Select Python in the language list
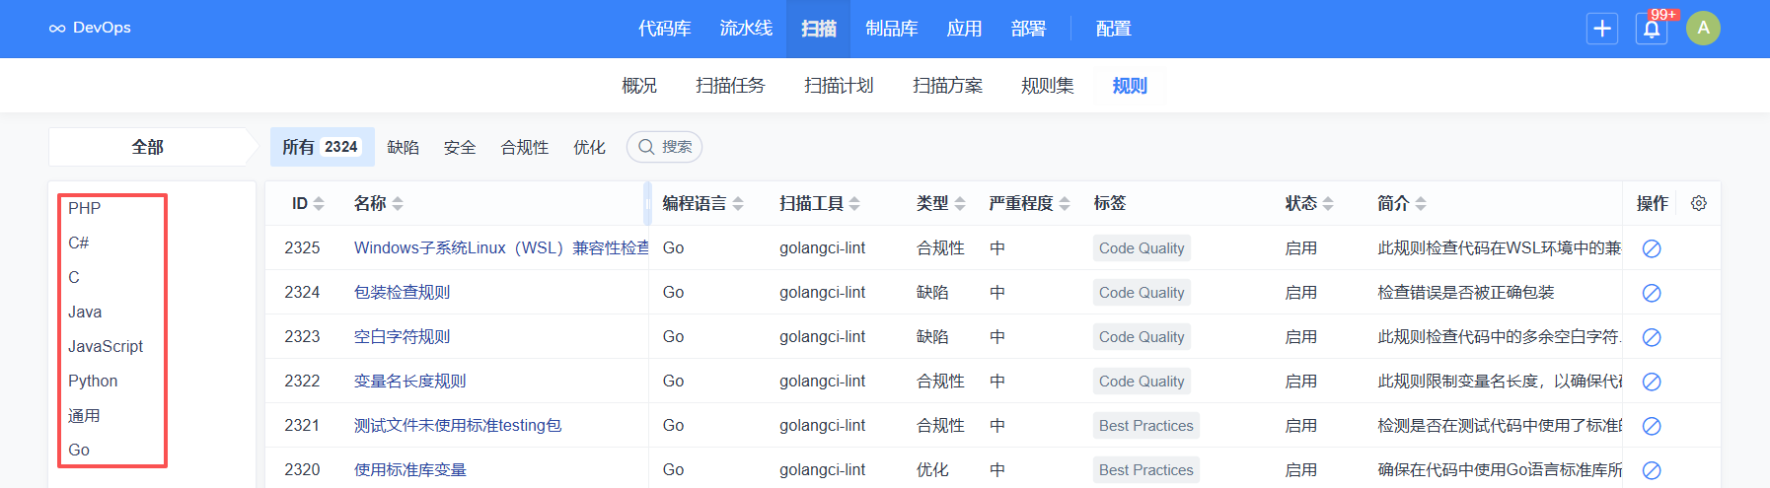1770x488 pixels. point(93,381)
